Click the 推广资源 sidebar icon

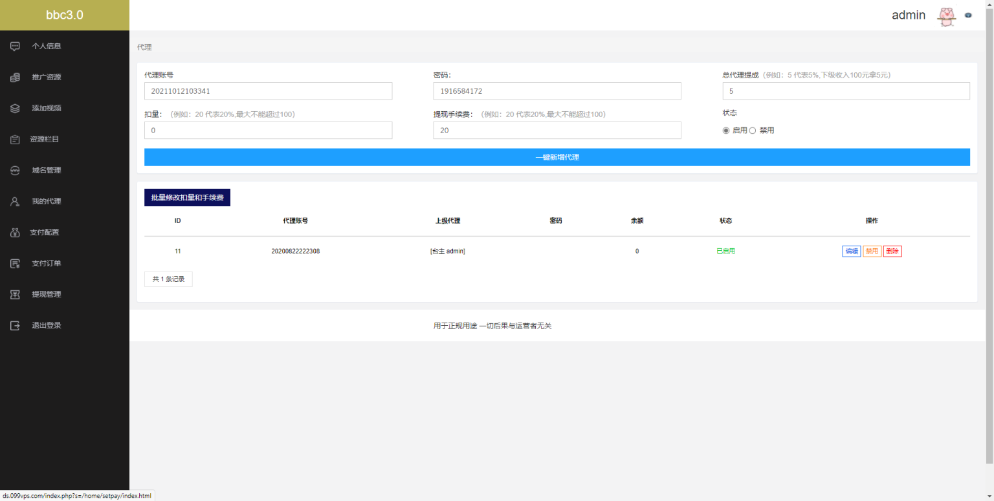(15, 77)
